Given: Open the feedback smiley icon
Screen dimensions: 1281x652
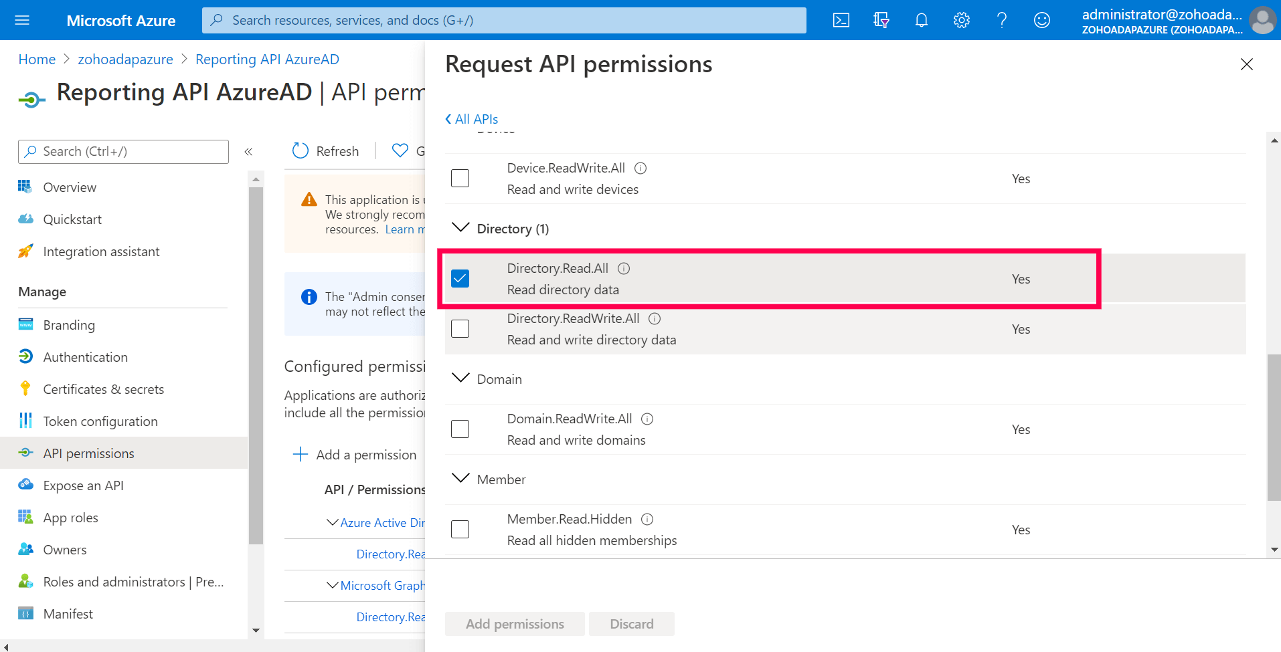Looking at the screenshot, I should pyautogui.click(x=1041, y=20).
